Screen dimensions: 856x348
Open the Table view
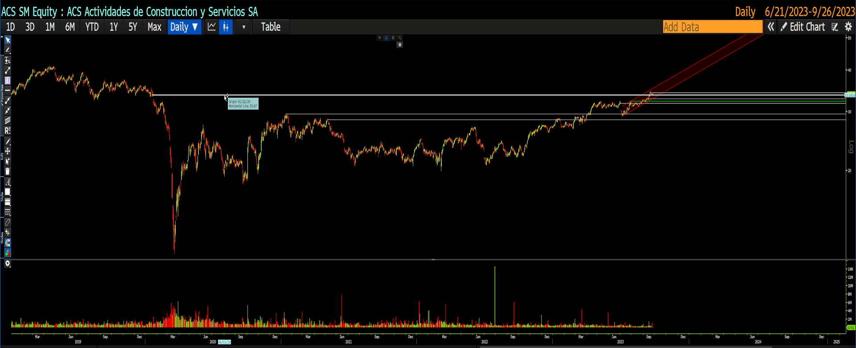pos(271,27)
